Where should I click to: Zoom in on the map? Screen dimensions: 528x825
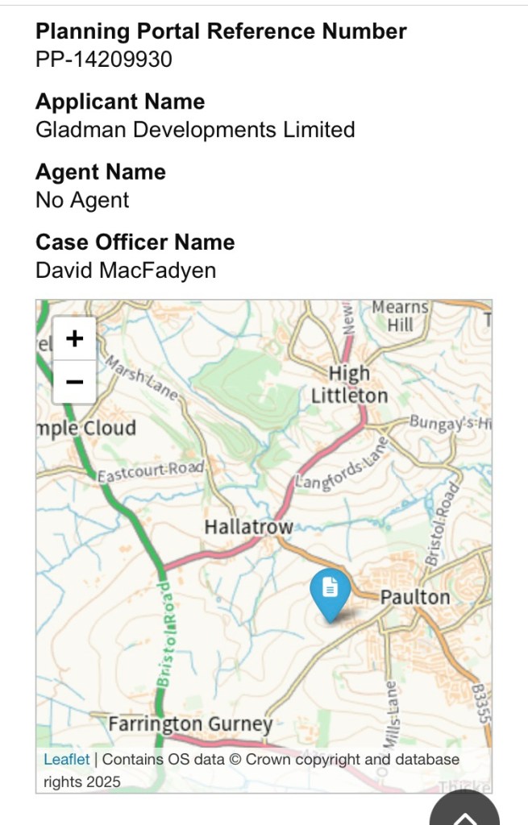tap(74, 338)
